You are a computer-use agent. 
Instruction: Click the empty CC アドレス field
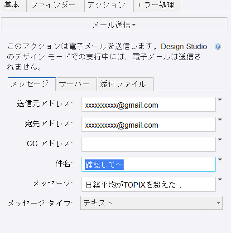(x=149, y=144)
